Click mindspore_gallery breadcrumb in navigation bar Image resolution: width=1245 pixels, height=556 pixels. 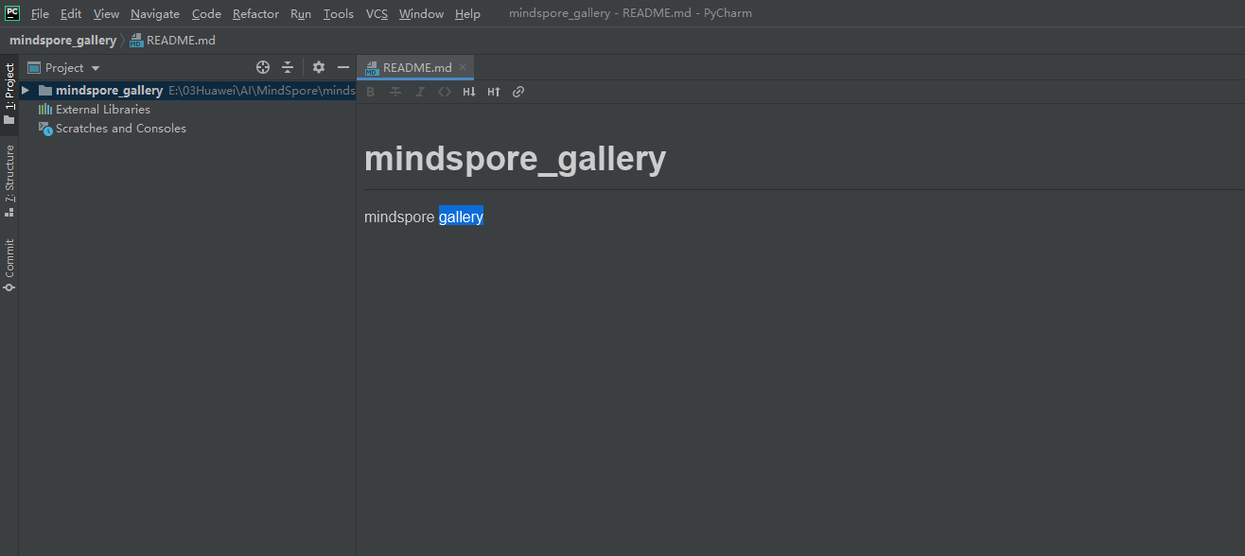click(62, 41)
